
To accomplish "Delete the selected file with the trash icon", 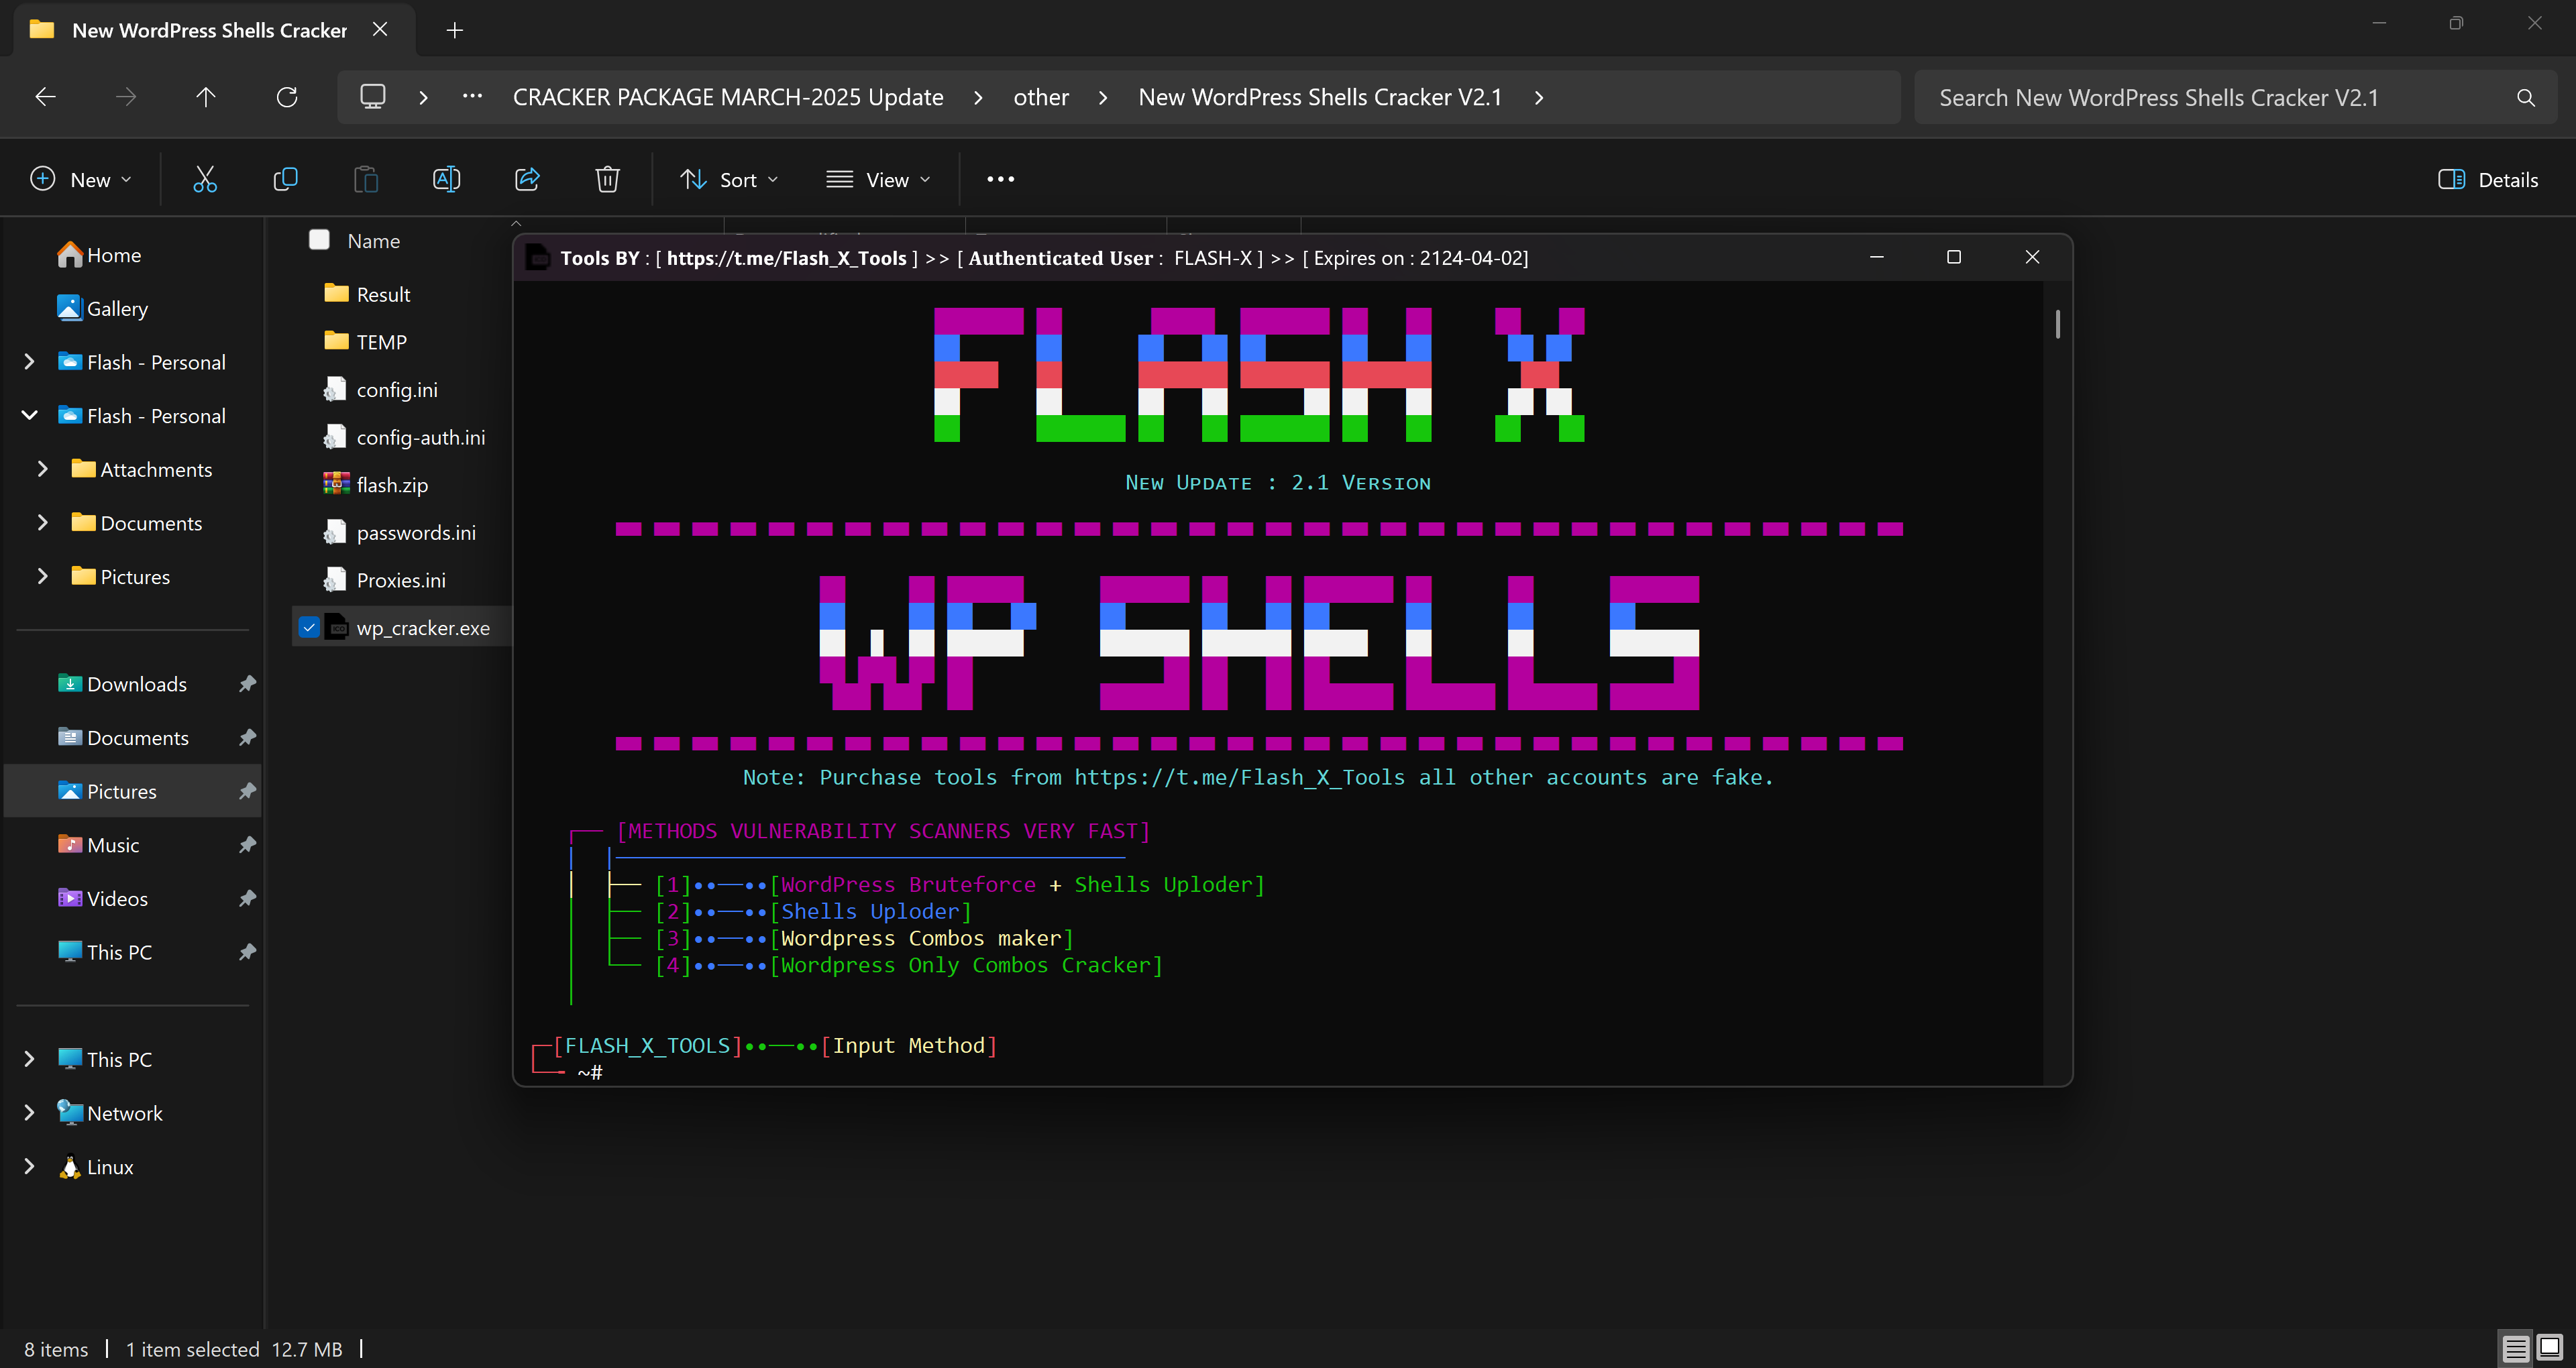I will coord(607,179).
